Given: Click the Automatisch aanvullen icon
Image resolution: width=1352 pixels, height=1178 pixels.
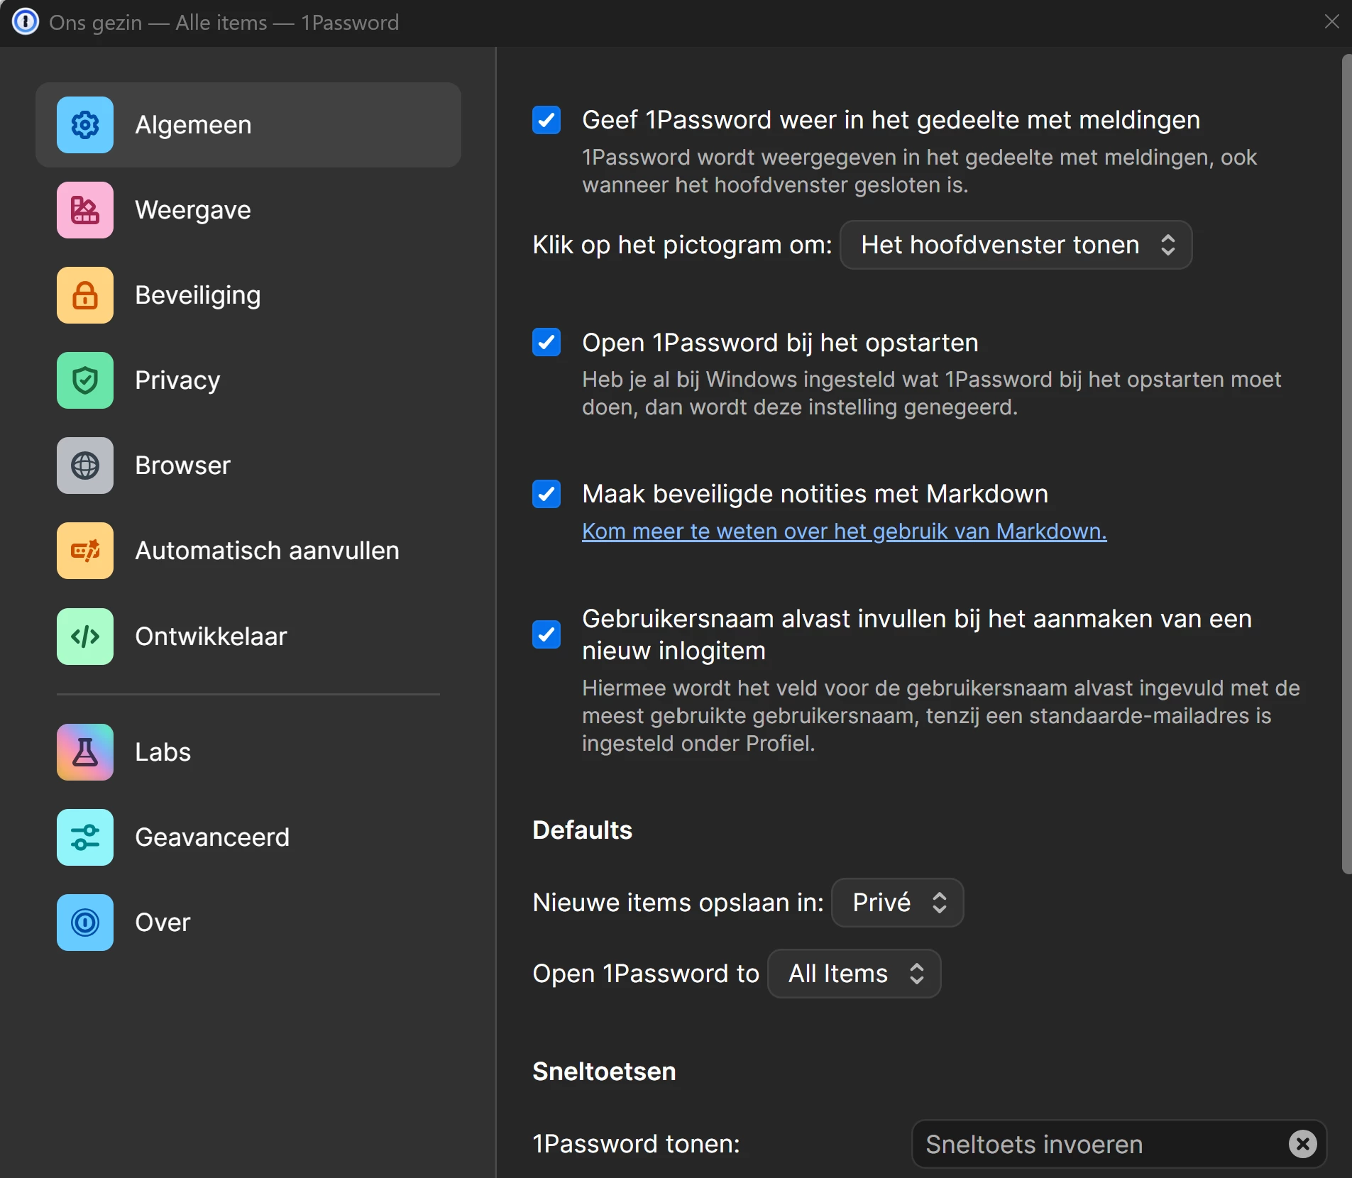Looking at the screenshot, I should 85,551.
